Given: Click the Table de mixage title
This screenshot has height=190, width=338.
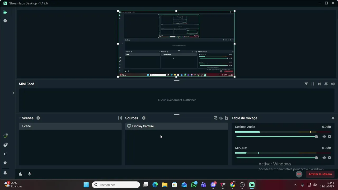Looking at the screenshot, I should click(244, 118).
